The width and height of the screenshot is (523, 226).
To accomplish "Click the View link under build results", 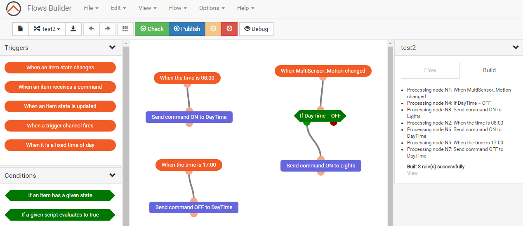I will click(x=412, y=173).
